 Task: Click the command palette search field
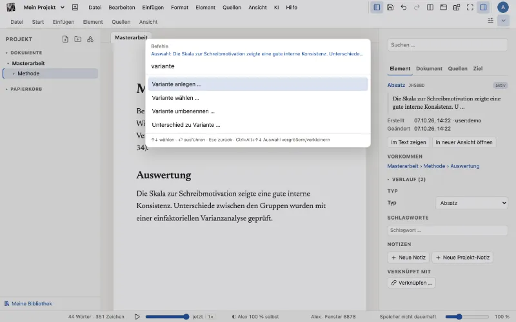(x=257, y=66)
